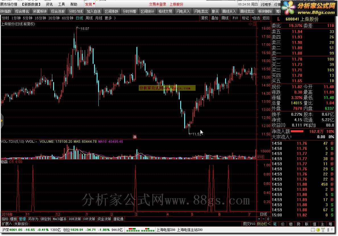Click the 画线卖出 toolbar button
Image resolution: width=338 pixels, height=236 pixels.
coord(247,11)
